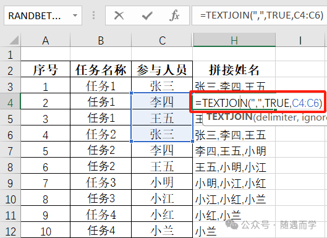Image resolution: width=327 pixels, height=238 pixels.
Task: Click the 任务名称 header cell
Action: (x=101, y=69)
